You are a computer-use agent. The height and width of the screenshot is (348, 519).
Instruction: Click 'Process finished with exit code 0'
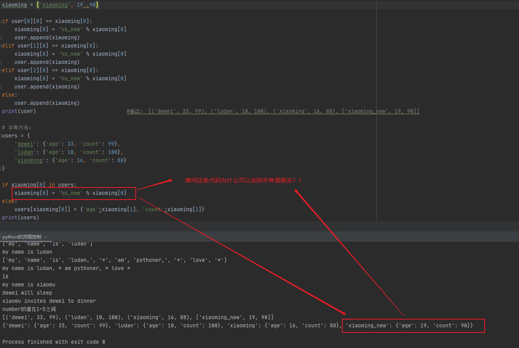(54, 342)
